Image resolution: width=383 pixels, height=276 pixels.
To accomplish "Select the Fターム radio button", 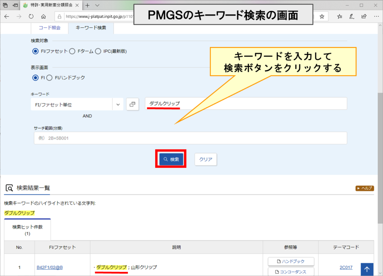I will (73, 51).
